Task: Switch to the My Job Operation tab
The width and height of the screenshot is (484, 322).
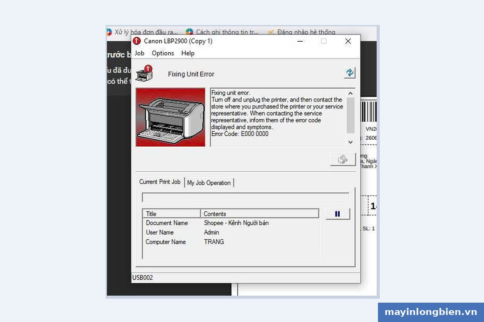Action: pyautogui.click(x=209, y=183)
